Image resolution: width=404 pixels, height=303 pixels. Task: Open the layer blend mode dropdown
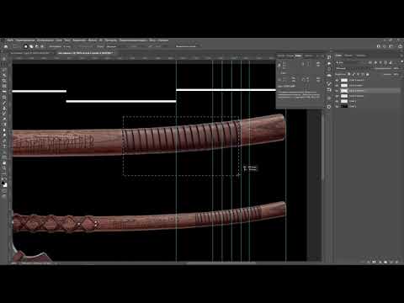[353, 68]
